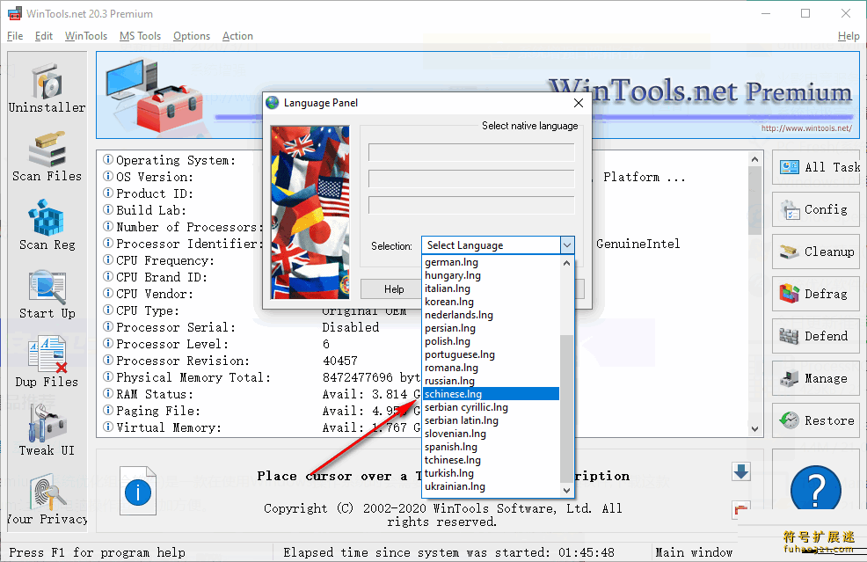867x562 pixels.
Task: Launch the Scan Files tool
Action: [47, 159]
